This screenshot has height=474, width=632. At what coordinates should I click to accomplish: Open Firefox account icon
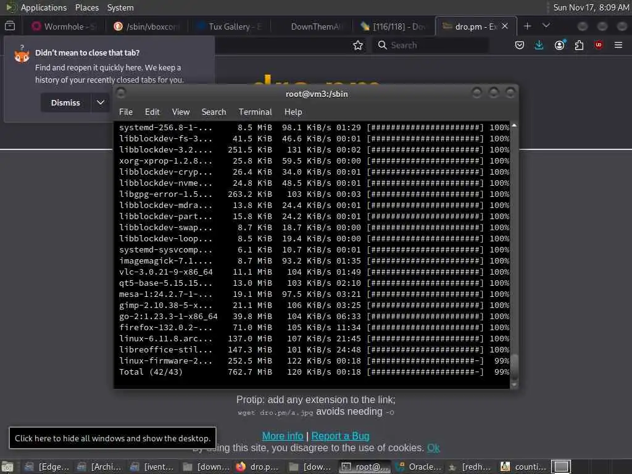(x=559, y=45)
